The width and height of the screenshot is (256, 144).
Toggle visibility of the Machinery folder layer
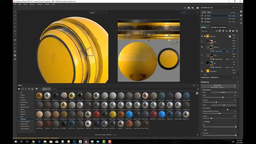pyautogui.click(x=202, y=36)
